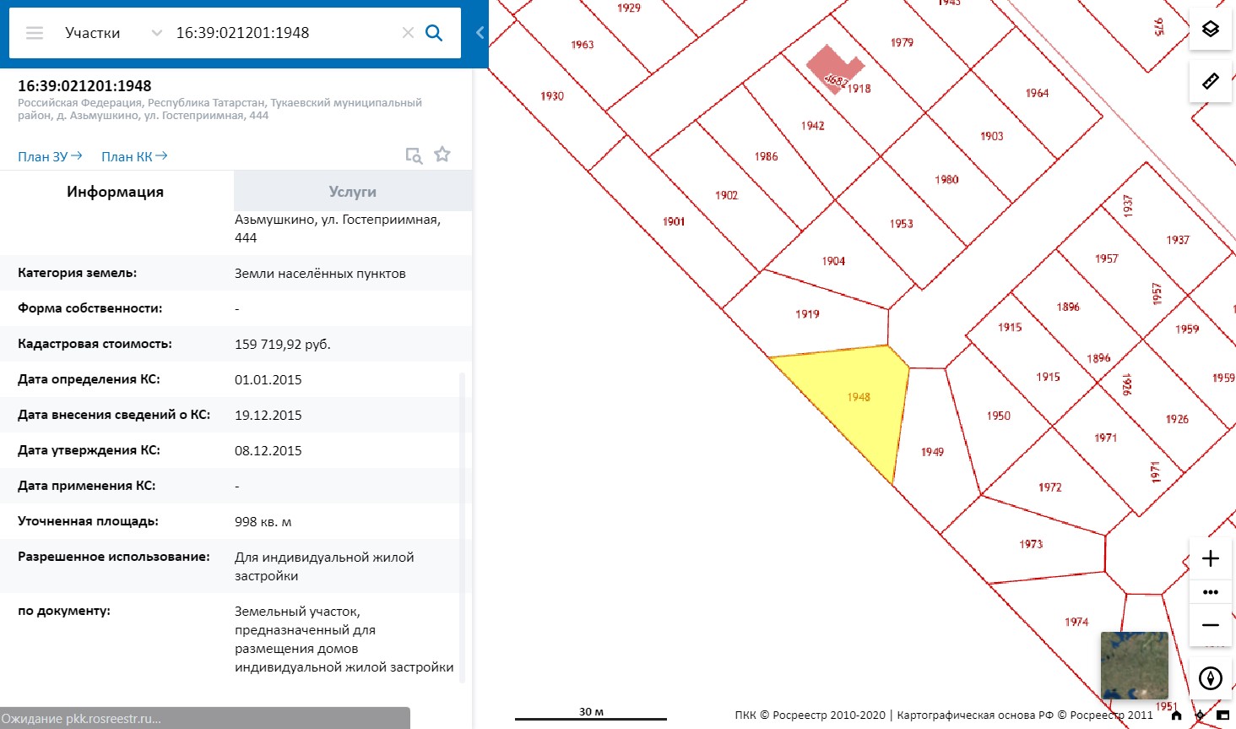The height and width of the screenshot is (729, 1236).
Task: Click the compass orientation button
Action: pos(1210,678)
